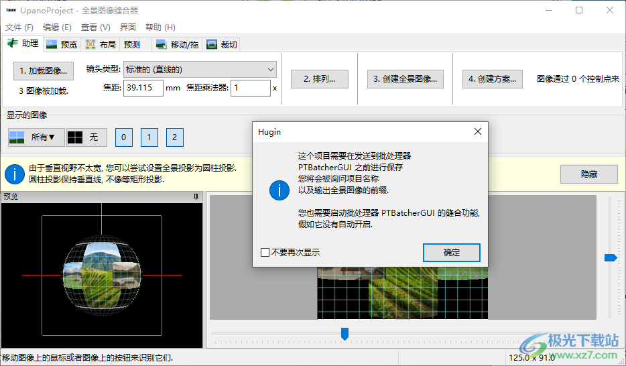
Task: Maximize the UpanoProject window
Action: click(579, 10)
